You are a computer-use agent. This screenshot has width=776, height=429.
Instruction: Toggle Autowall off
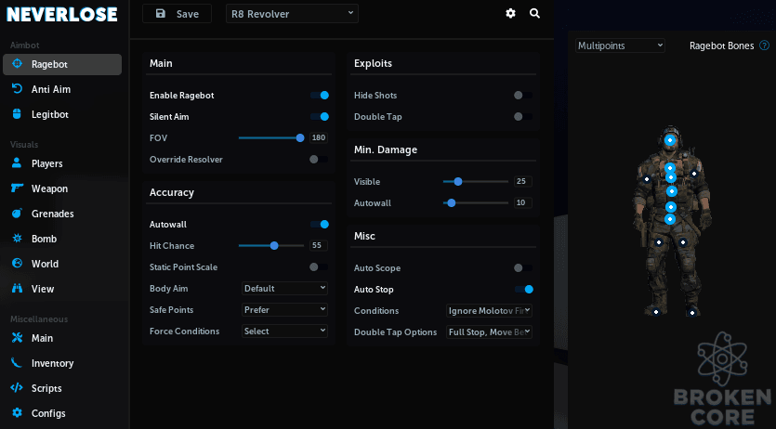click(x=320, y=225)
